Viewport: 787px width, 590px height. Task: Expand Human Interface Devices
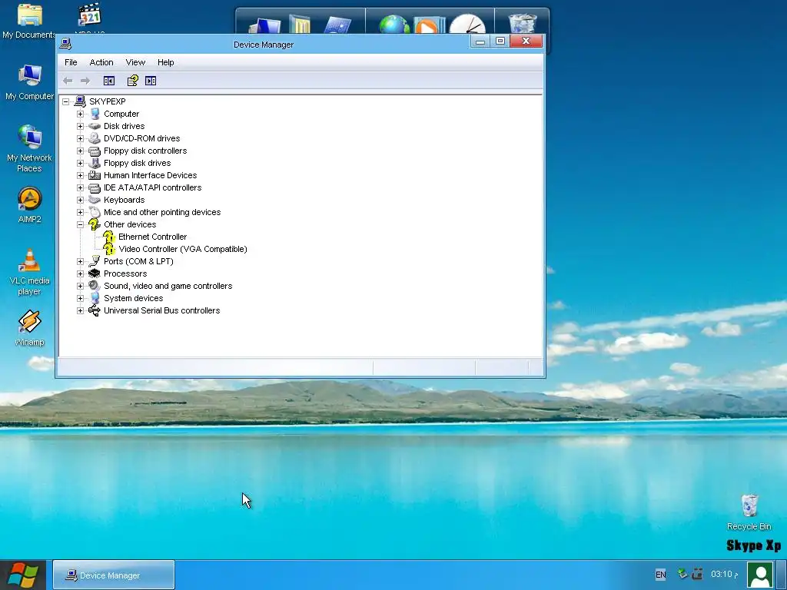tap(80, 176)
